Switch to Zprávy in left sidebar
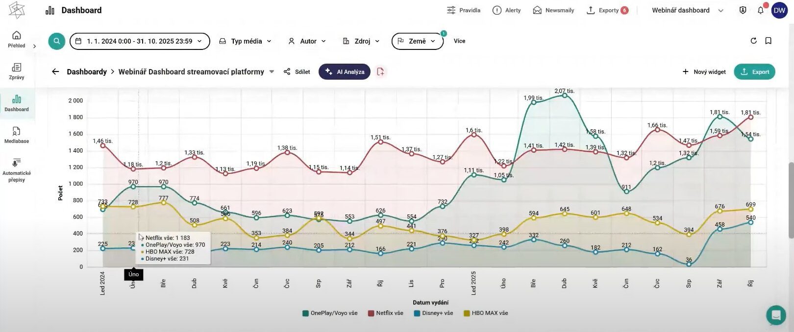This screenshot has height=332, width=794. [17, 71]
